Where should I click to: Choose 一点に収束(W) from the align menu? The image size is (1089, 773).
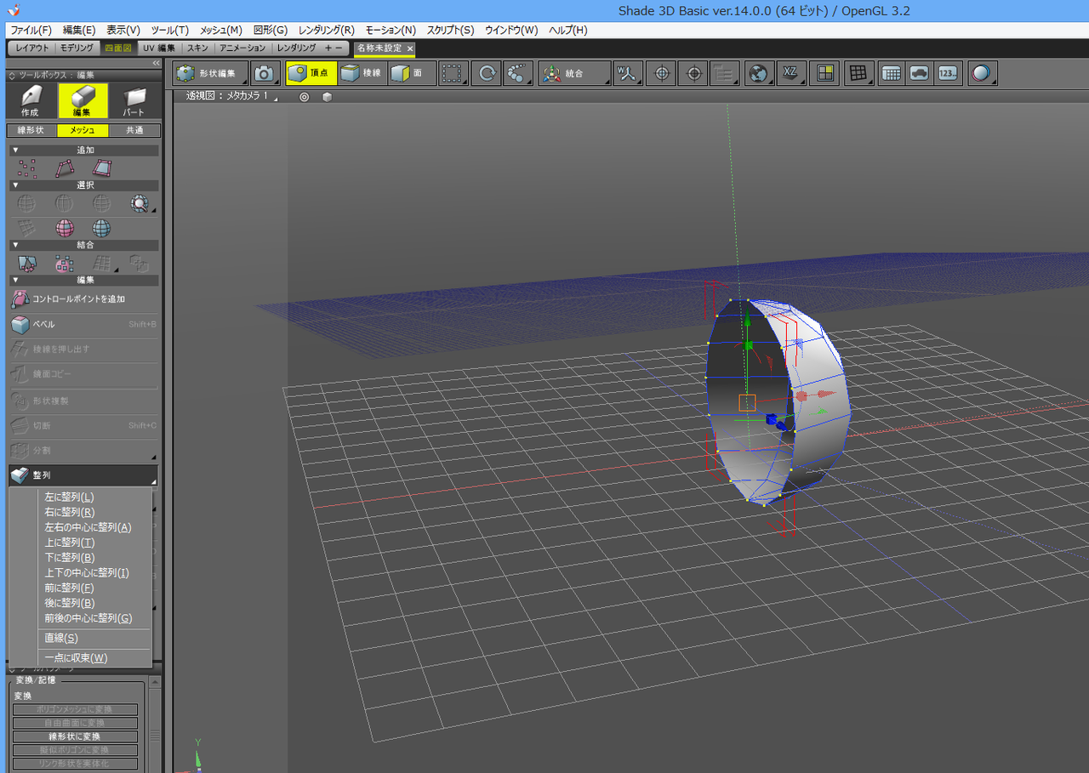(76, 658)
